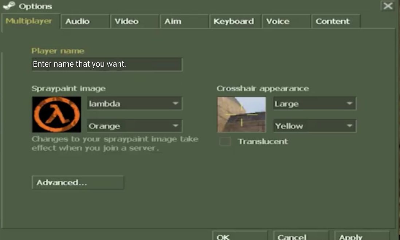Click the Cancel button
The width and height of the screenshot is (400, 240).
(300, 236)
